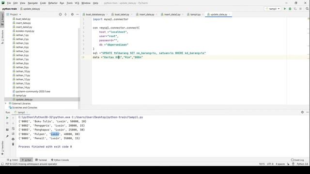
Task: Run the tampil configuration with green play button
Action: pyautogui.click(x=285, y=9)
